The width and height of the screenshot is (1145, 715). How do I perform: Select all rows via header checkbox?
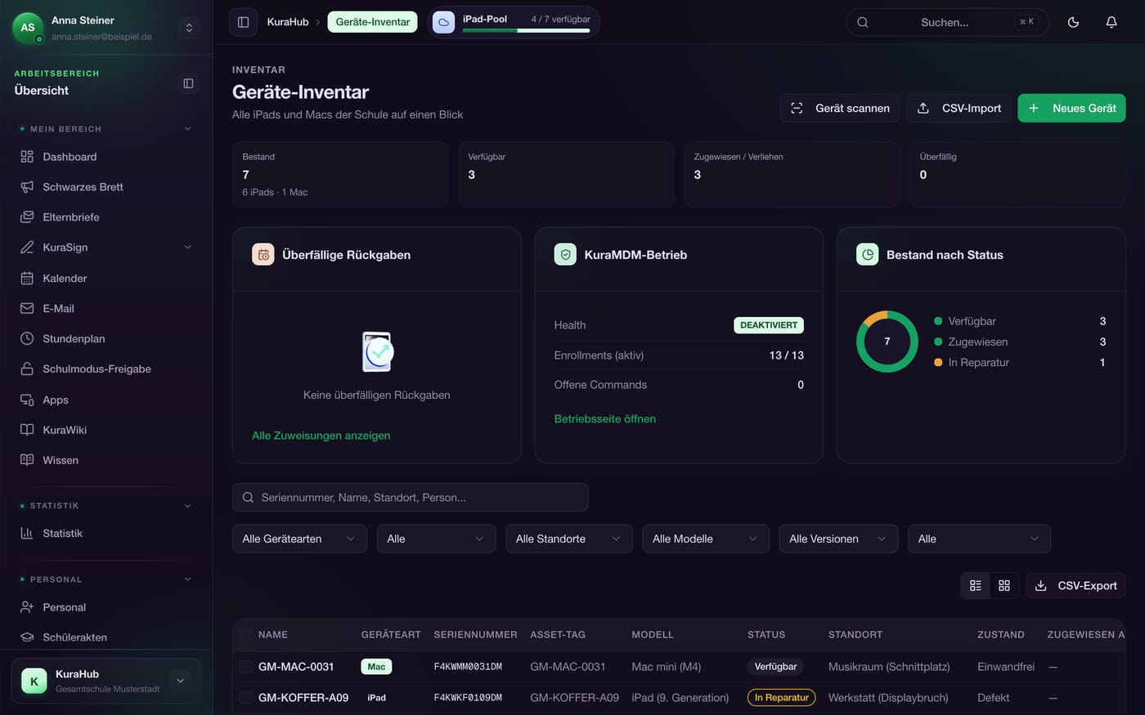[245, 635]
